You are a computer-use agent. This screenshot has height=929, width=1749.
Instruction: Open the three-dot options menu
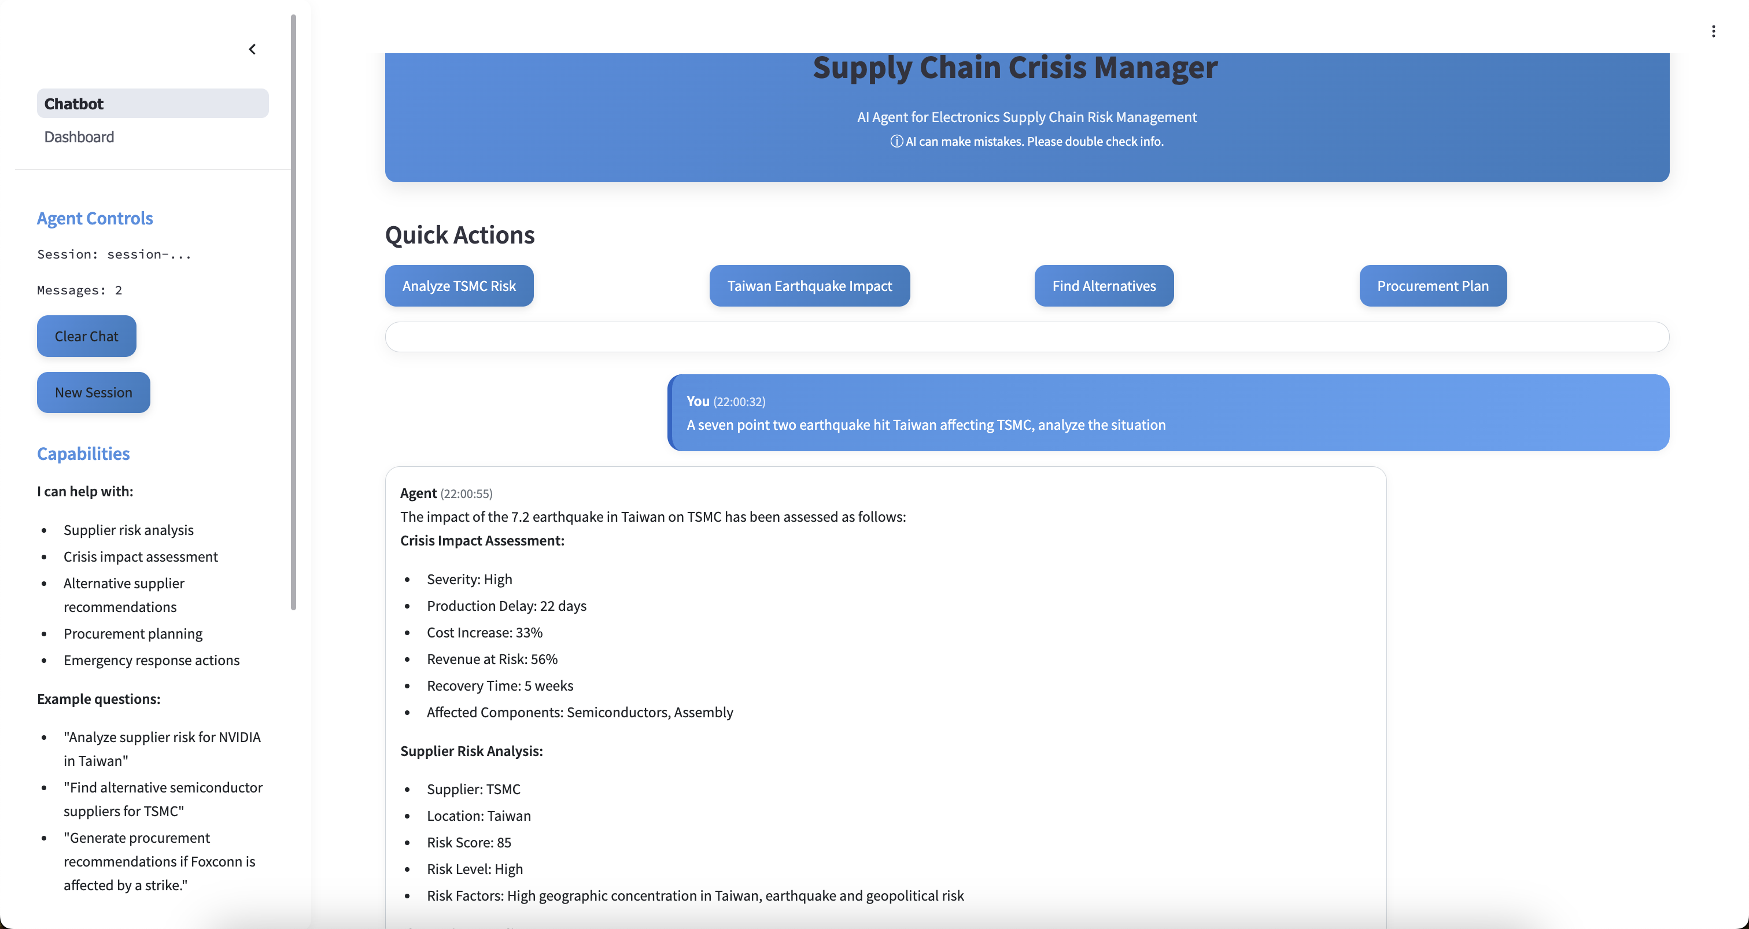click(1714, 31)
